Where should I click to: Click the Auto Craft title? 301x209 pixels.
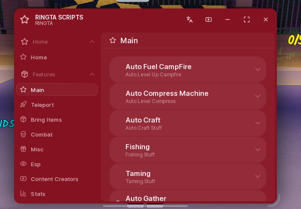pos(143,120)
